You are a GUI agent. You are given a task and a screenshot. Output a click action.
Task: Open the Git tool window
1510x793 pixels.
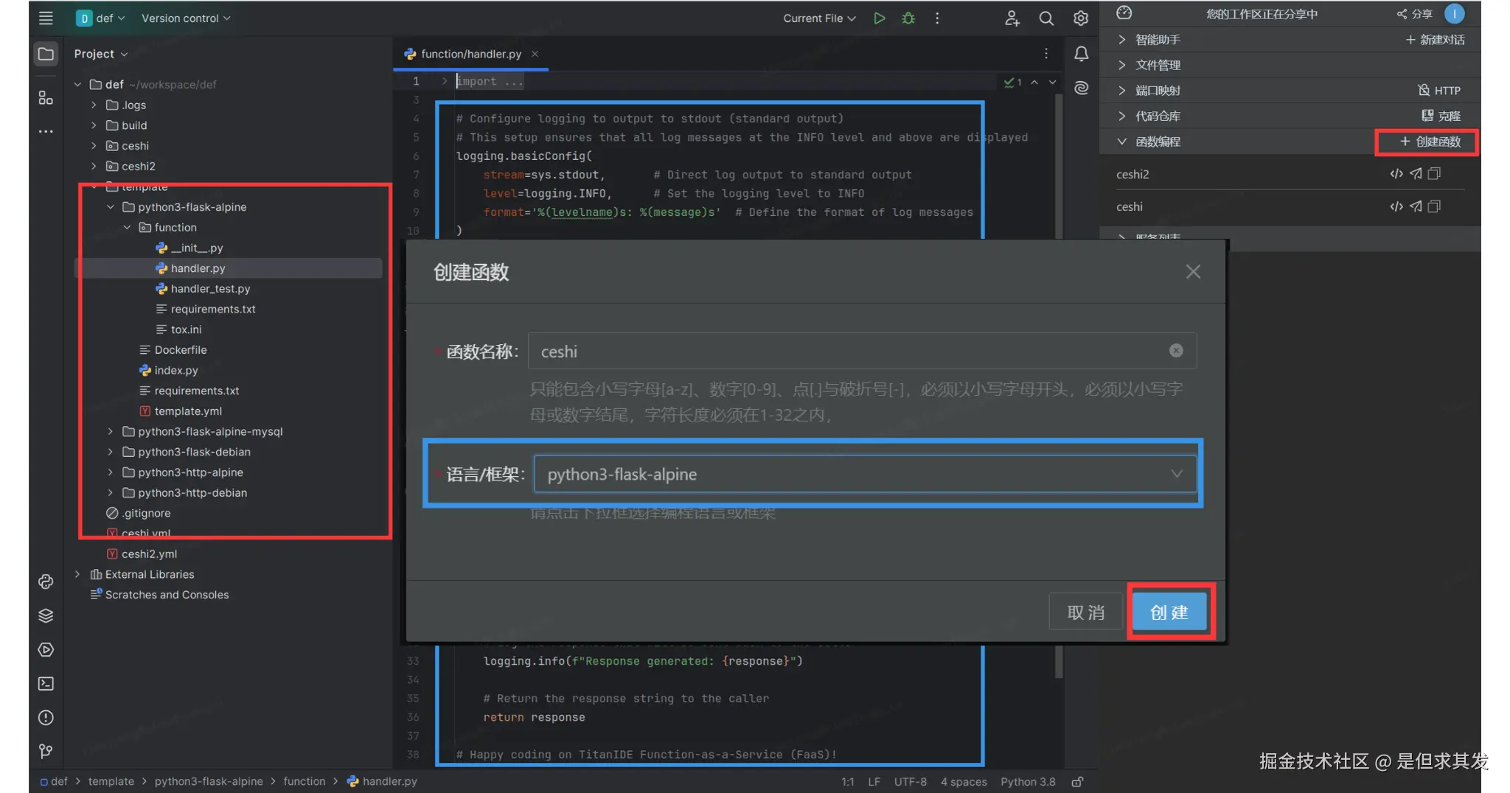(x=46, y=751)
